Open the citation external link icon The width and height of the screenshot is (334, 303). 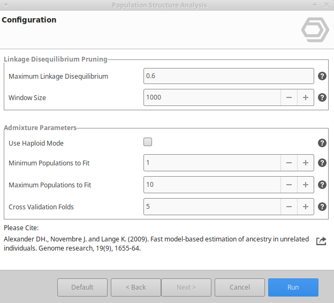click(321, 241)
